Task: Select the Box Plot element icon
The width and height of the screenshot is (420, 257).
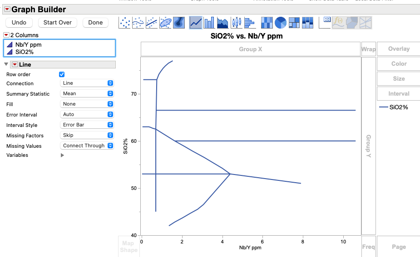Action: (237, 23)
